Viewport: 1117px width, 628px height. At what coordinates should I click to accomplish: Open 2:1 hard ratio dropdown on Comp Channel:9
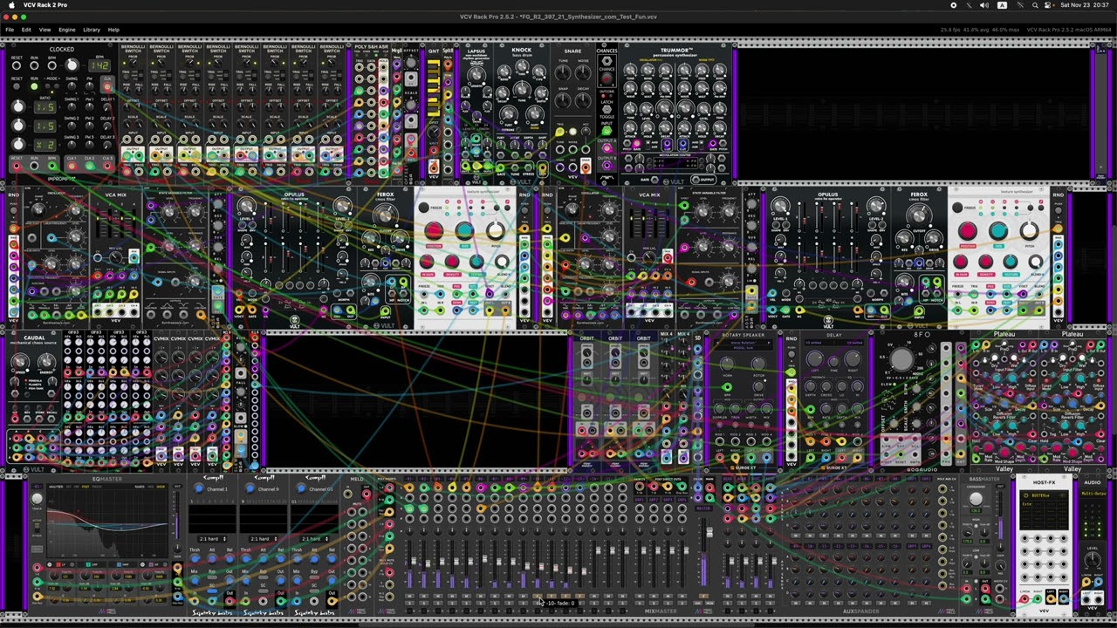tap(263, 539)
